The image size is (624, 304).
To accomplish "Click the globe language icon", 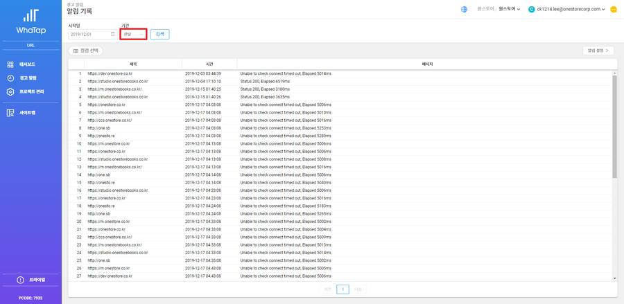I will tap(464, 9).
